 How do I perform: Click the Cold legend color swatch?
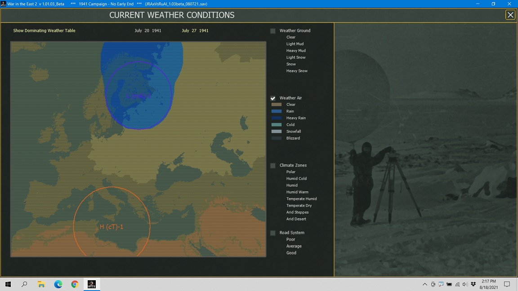[277, 125]
